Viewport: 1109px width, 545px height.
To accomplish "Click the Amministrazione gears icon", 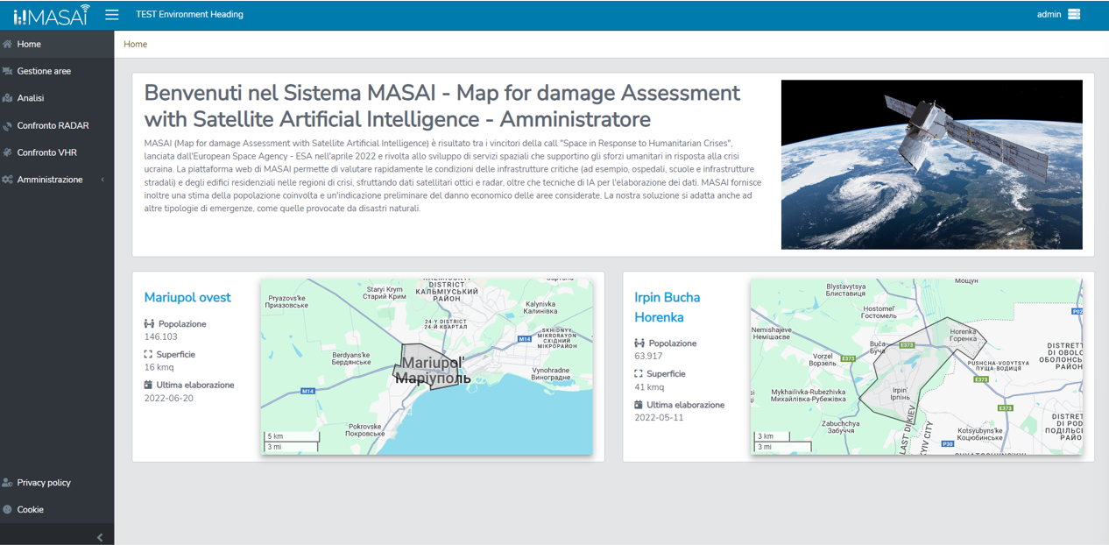I will click(x=8, y=180).
